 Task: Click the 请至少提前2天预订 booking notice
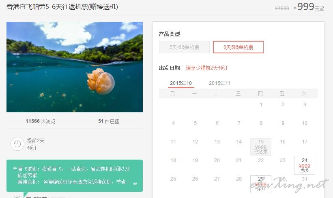point(206,68)
